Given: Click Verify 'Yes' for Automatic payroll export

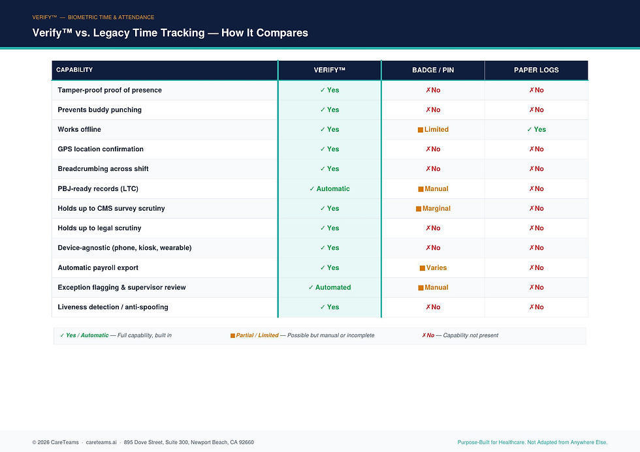Looking at the screenshot, I should pyautogui.click(x=329, y=268).
